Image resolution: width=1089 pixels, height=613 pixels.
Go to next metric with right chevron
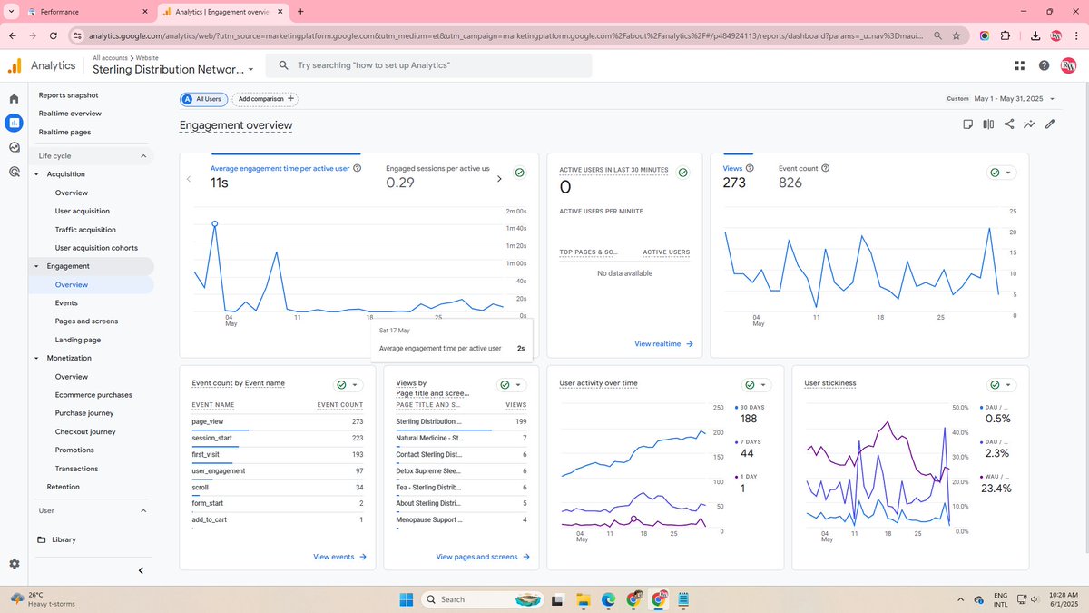pos(499,179)
